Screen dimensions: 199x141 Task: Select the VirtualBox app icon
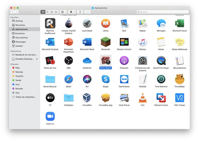coord(87,98)
